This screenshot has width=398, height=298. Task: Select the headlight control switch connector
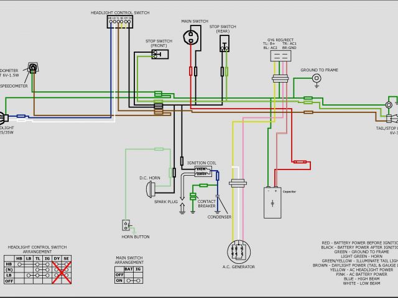coord(120,22)
